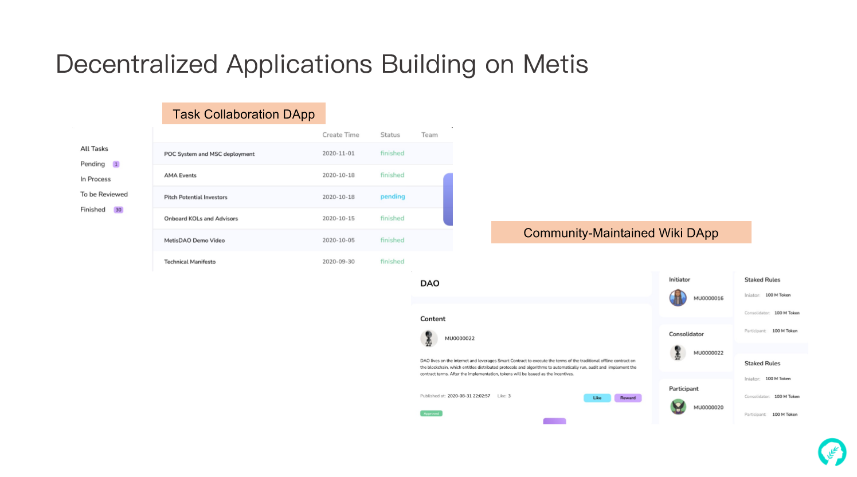Click the Initiator avatar for MU0000016
Screen dimensions: 857x477
point(678,298)
